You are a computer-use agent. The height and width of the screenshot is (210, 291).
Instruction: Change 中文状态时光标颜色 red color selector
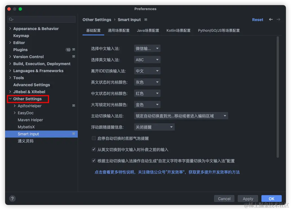[x=147, y=93]
